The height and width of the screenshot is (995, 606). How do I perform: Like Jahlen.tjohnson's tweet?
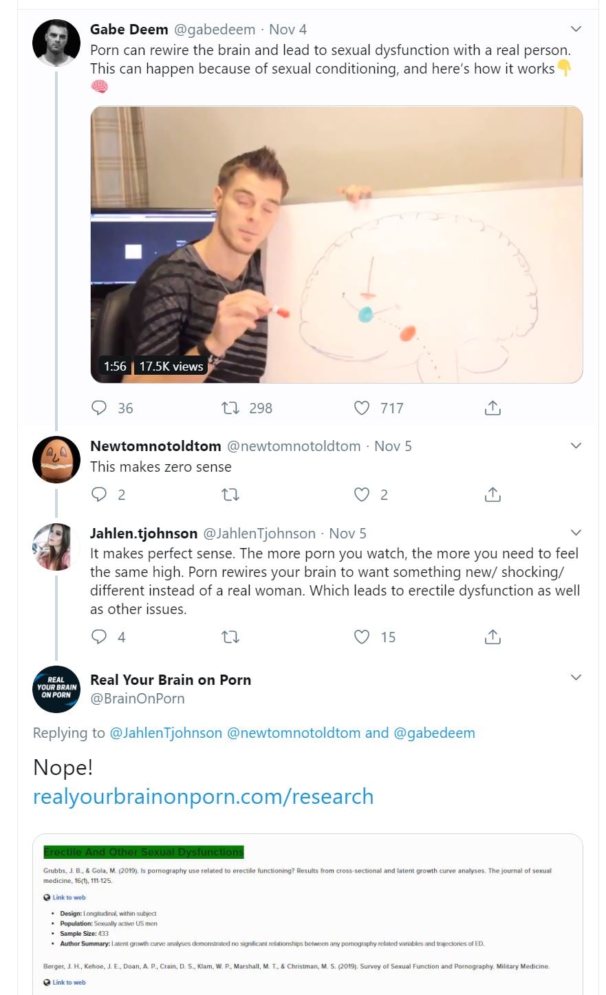pyautogui.click(x=362, y=637)
